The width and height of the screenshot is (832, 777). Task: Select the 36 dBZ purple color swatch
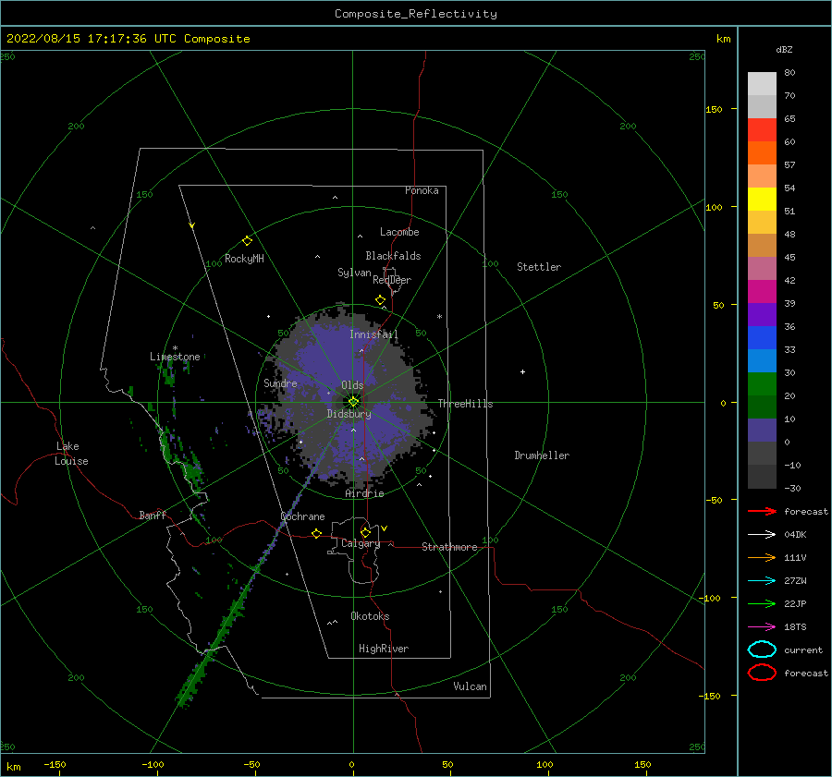click(x=762, y=314)
